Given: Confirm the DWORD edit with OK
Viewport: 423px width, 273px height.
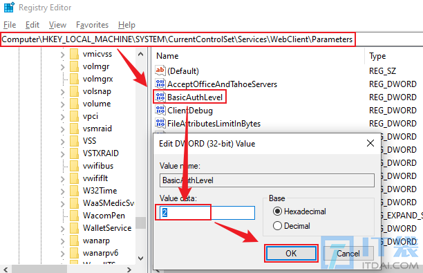Looking at the screenshot, I should click(x=291, y=254).
